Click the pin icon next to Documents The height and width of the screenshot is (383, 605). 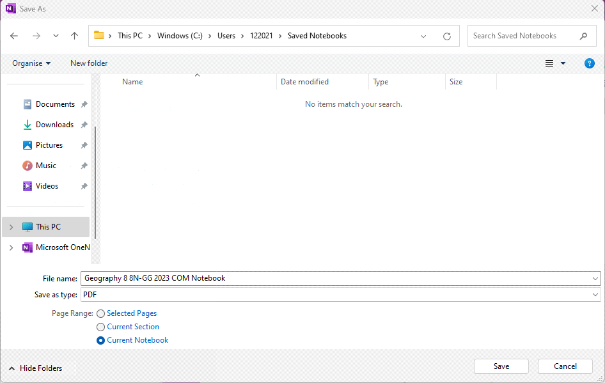(84, 104)
